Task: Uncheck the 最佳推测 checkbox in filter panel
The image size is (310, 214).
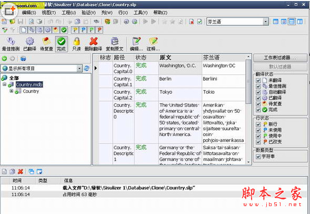Action: tap(258, 86)
